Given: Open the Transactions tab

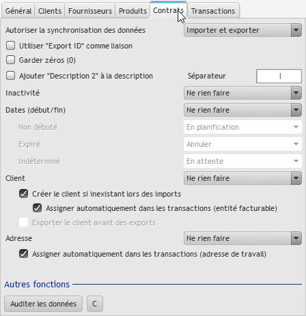Looking at the screenshot, I should [x=213, y=11].
